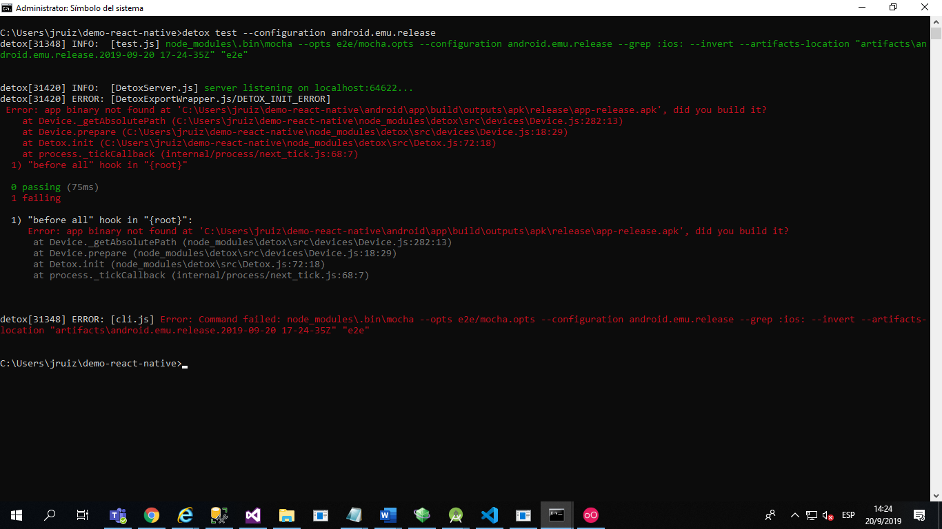Open Microsoft Word from the taskbar
Screen dimensions: 942x529
click(388, 515)
